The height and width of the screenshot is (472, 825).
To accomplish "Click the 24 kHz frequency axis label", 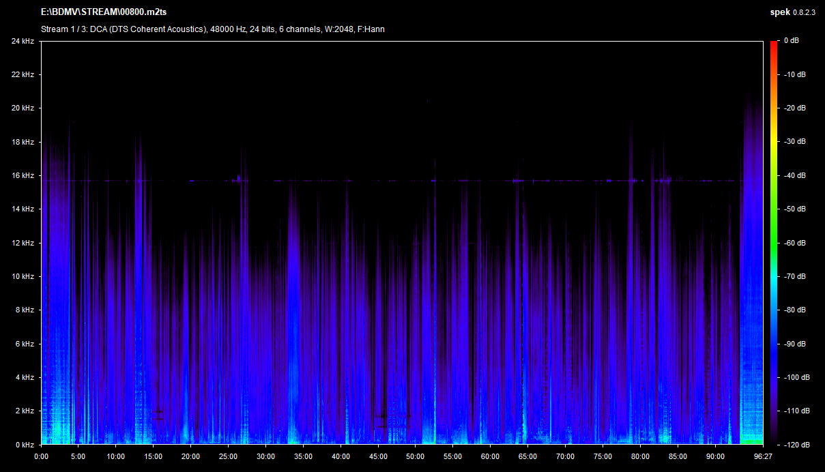I will point(23,41).
